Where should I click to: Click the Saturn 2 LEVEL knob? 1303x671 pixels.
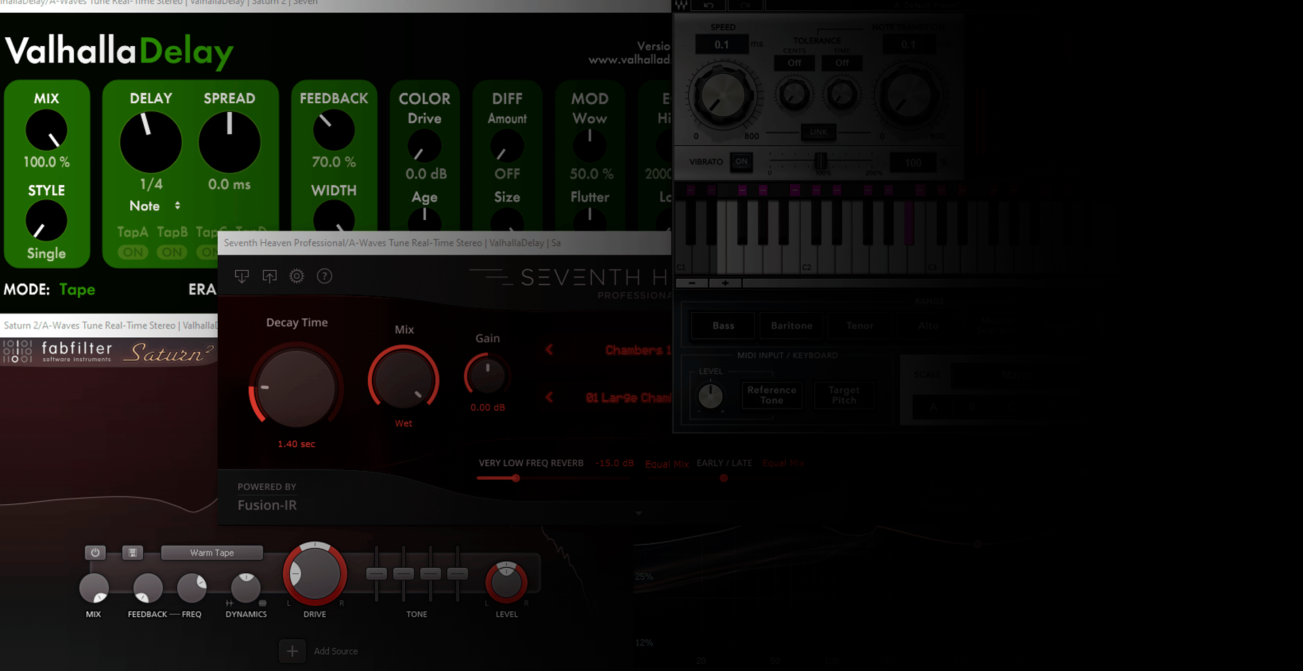506,581
